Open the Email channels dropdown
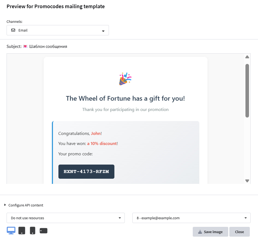258x241 pixels. pos(58,30)
